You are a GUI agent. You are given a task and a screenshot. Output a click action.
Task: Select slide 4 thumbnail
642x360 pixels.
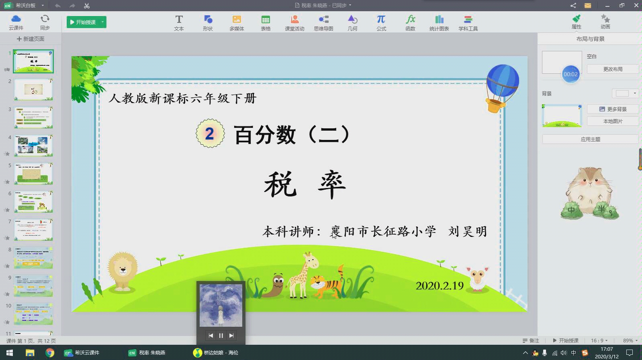[33, 145]
